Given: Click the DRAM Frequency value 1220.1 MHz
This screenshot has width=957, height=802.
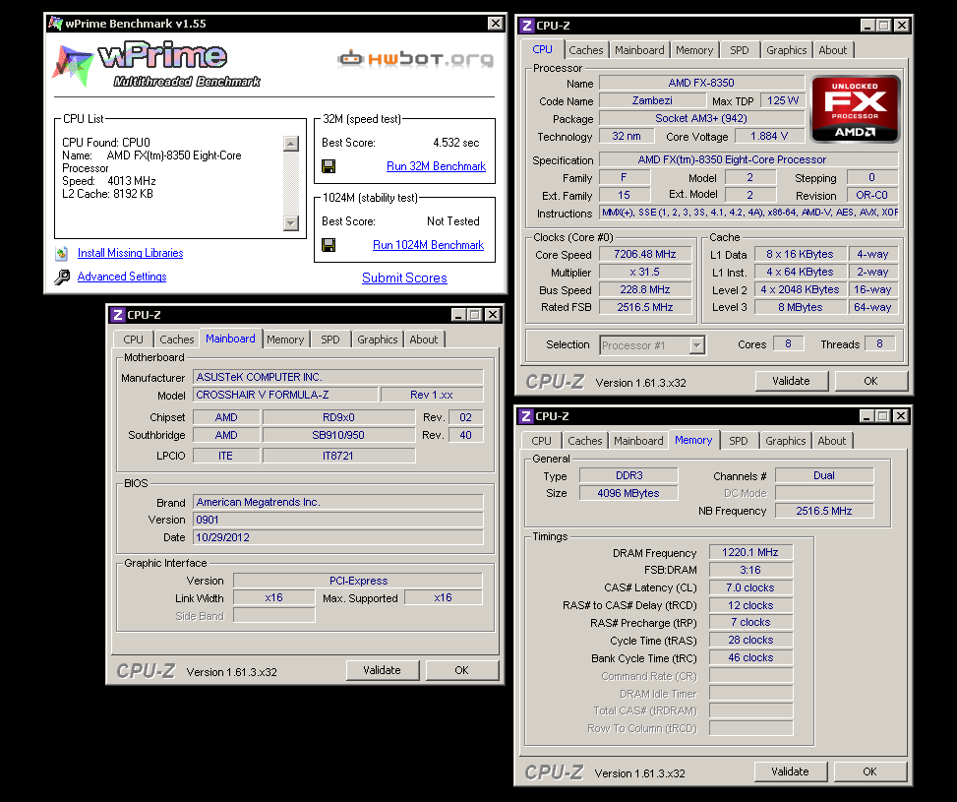Looking at the screenshot, I should [750, 552].
